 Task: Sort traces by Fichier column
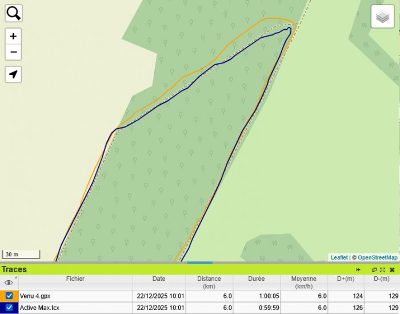[75, 279]
